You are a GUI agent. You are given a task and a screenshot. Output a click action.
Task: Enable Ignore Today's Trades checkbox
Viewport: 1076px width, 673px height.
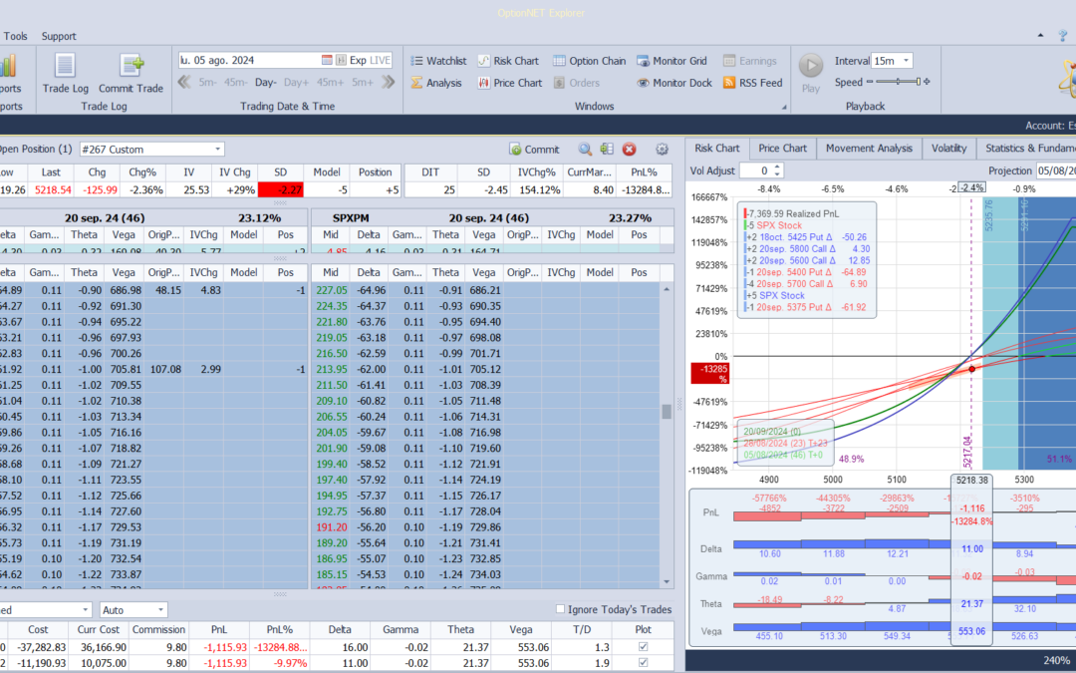coord(561,609)
